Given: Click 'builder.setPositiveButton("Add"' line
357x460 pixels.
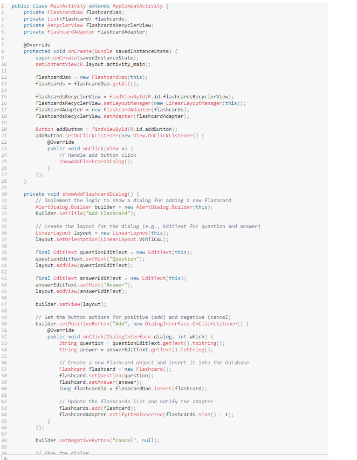Looking at the screenshot, I should (x=142, y=324).
